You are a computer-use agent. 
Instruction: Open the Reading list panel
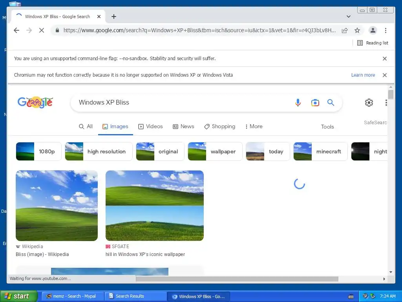[x=373, y=43]
